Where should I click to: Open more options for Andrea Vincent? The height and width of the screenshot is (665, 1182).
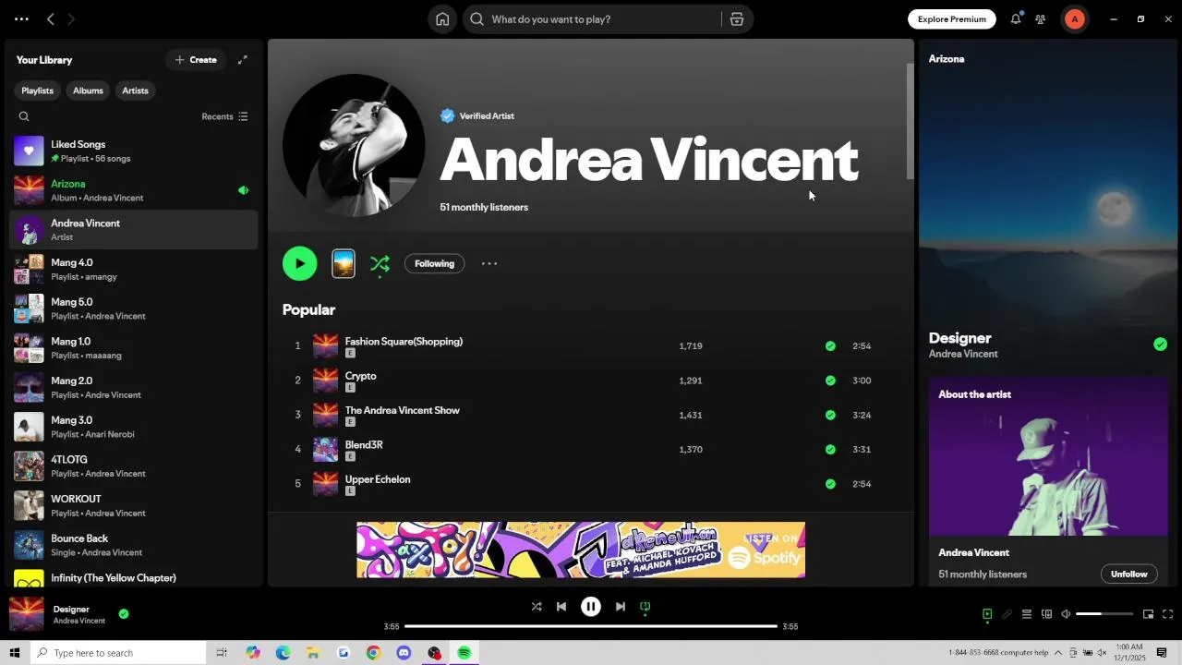(x=489, y=264)
